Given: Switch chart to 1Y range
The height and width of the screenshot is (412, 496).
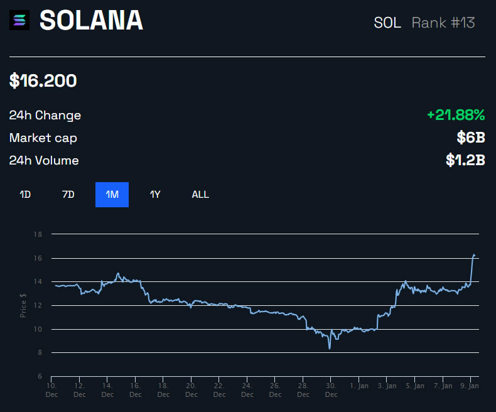Looking at the screenshot, I should (155, 194).
